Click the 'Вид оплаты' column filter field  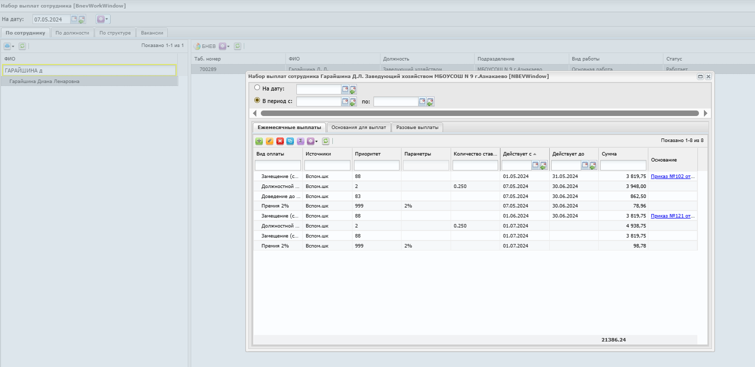point(278,165)
